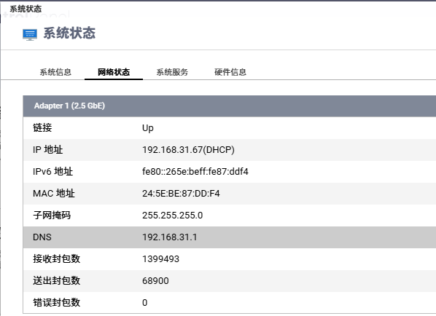Click the System Status monitor icon

(x=30, y=35)
